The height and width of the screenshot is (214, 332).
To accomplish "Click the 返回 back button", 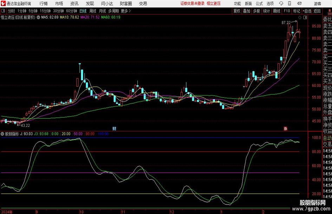I will pos(317,11).
